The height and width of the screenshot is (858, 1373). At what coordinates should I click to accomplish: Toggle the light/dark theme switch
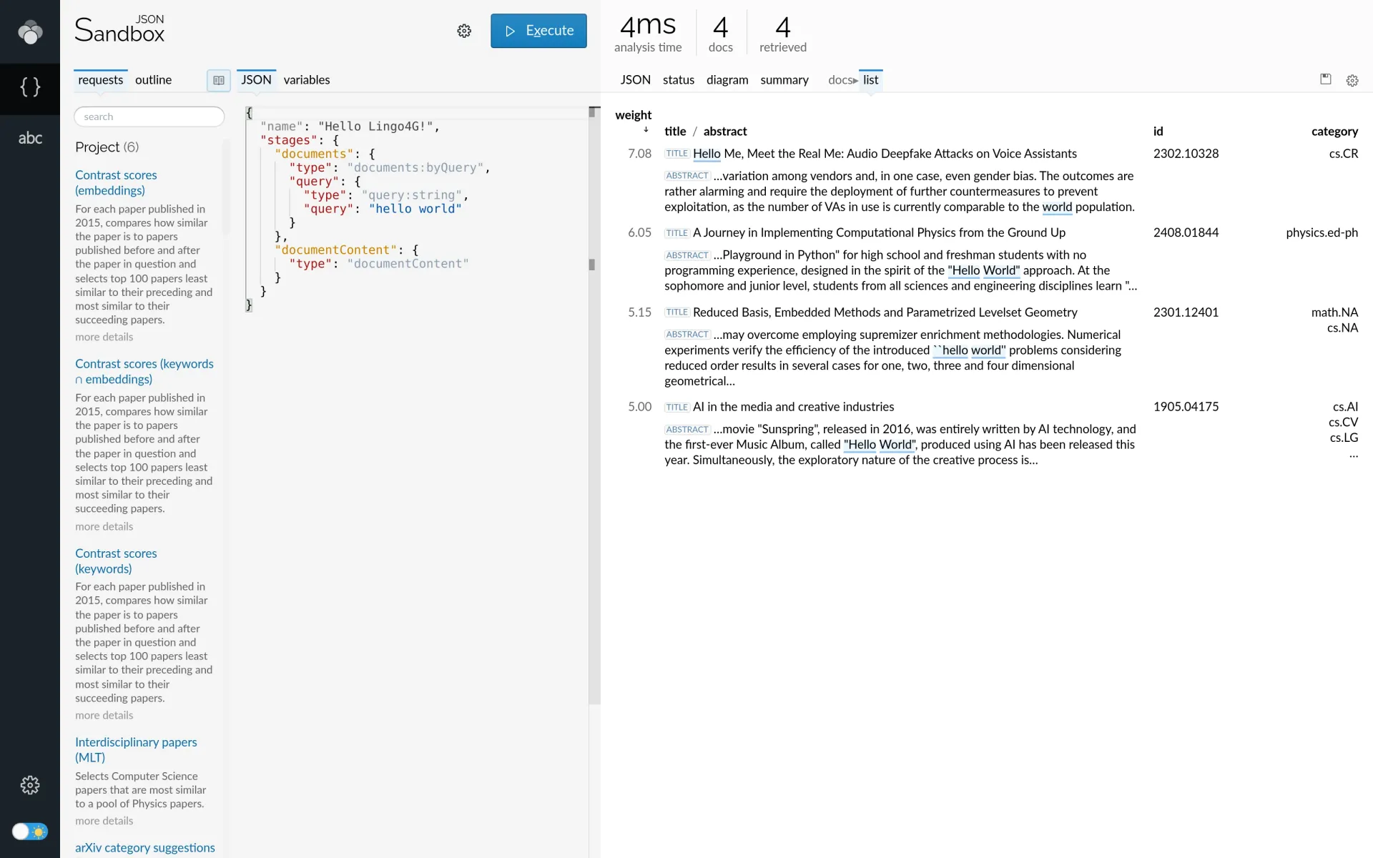(30, 832)
